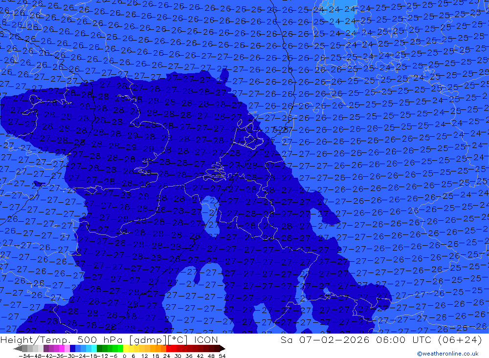This screenshot has width=489, height=358.
Task: Select the Height/Temp. 500 hPa ICON title
Action: pyautogui.click(x=109, y=339)
